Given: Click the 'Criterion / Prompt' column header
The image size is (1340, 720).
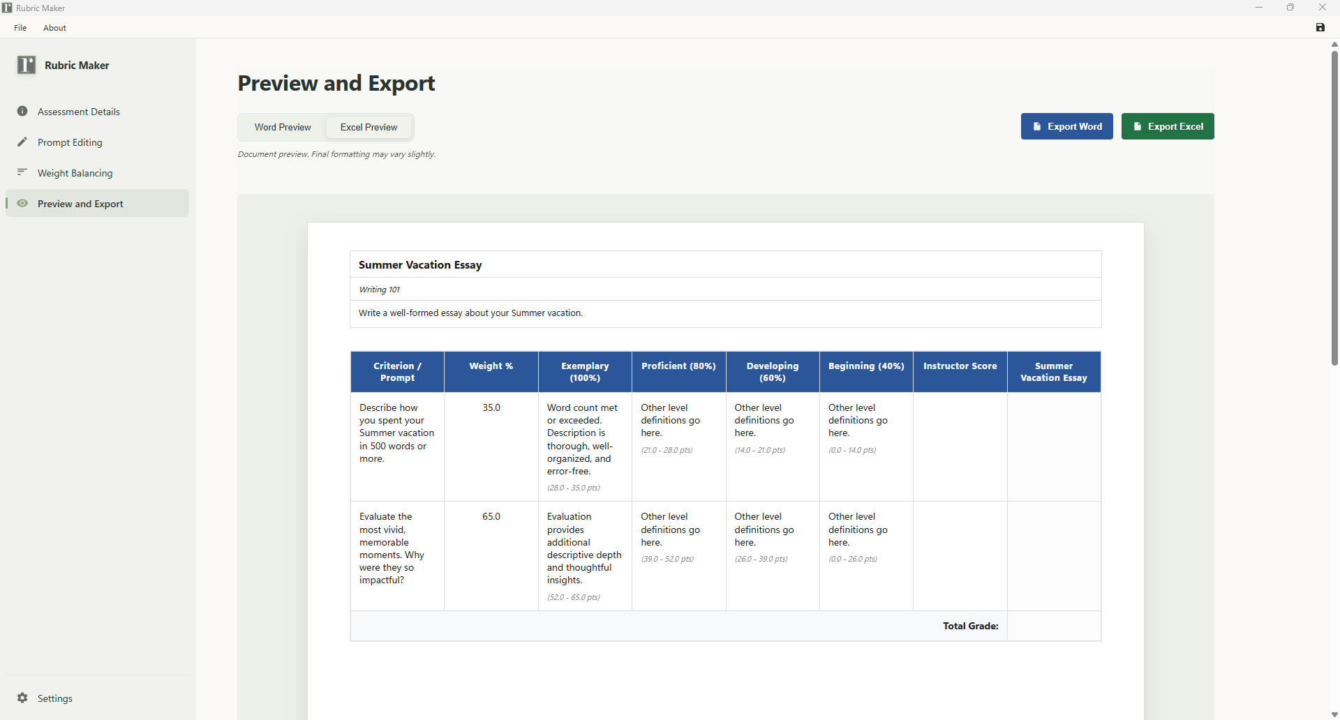Looking at the screenshot, I should coord(397,372).
